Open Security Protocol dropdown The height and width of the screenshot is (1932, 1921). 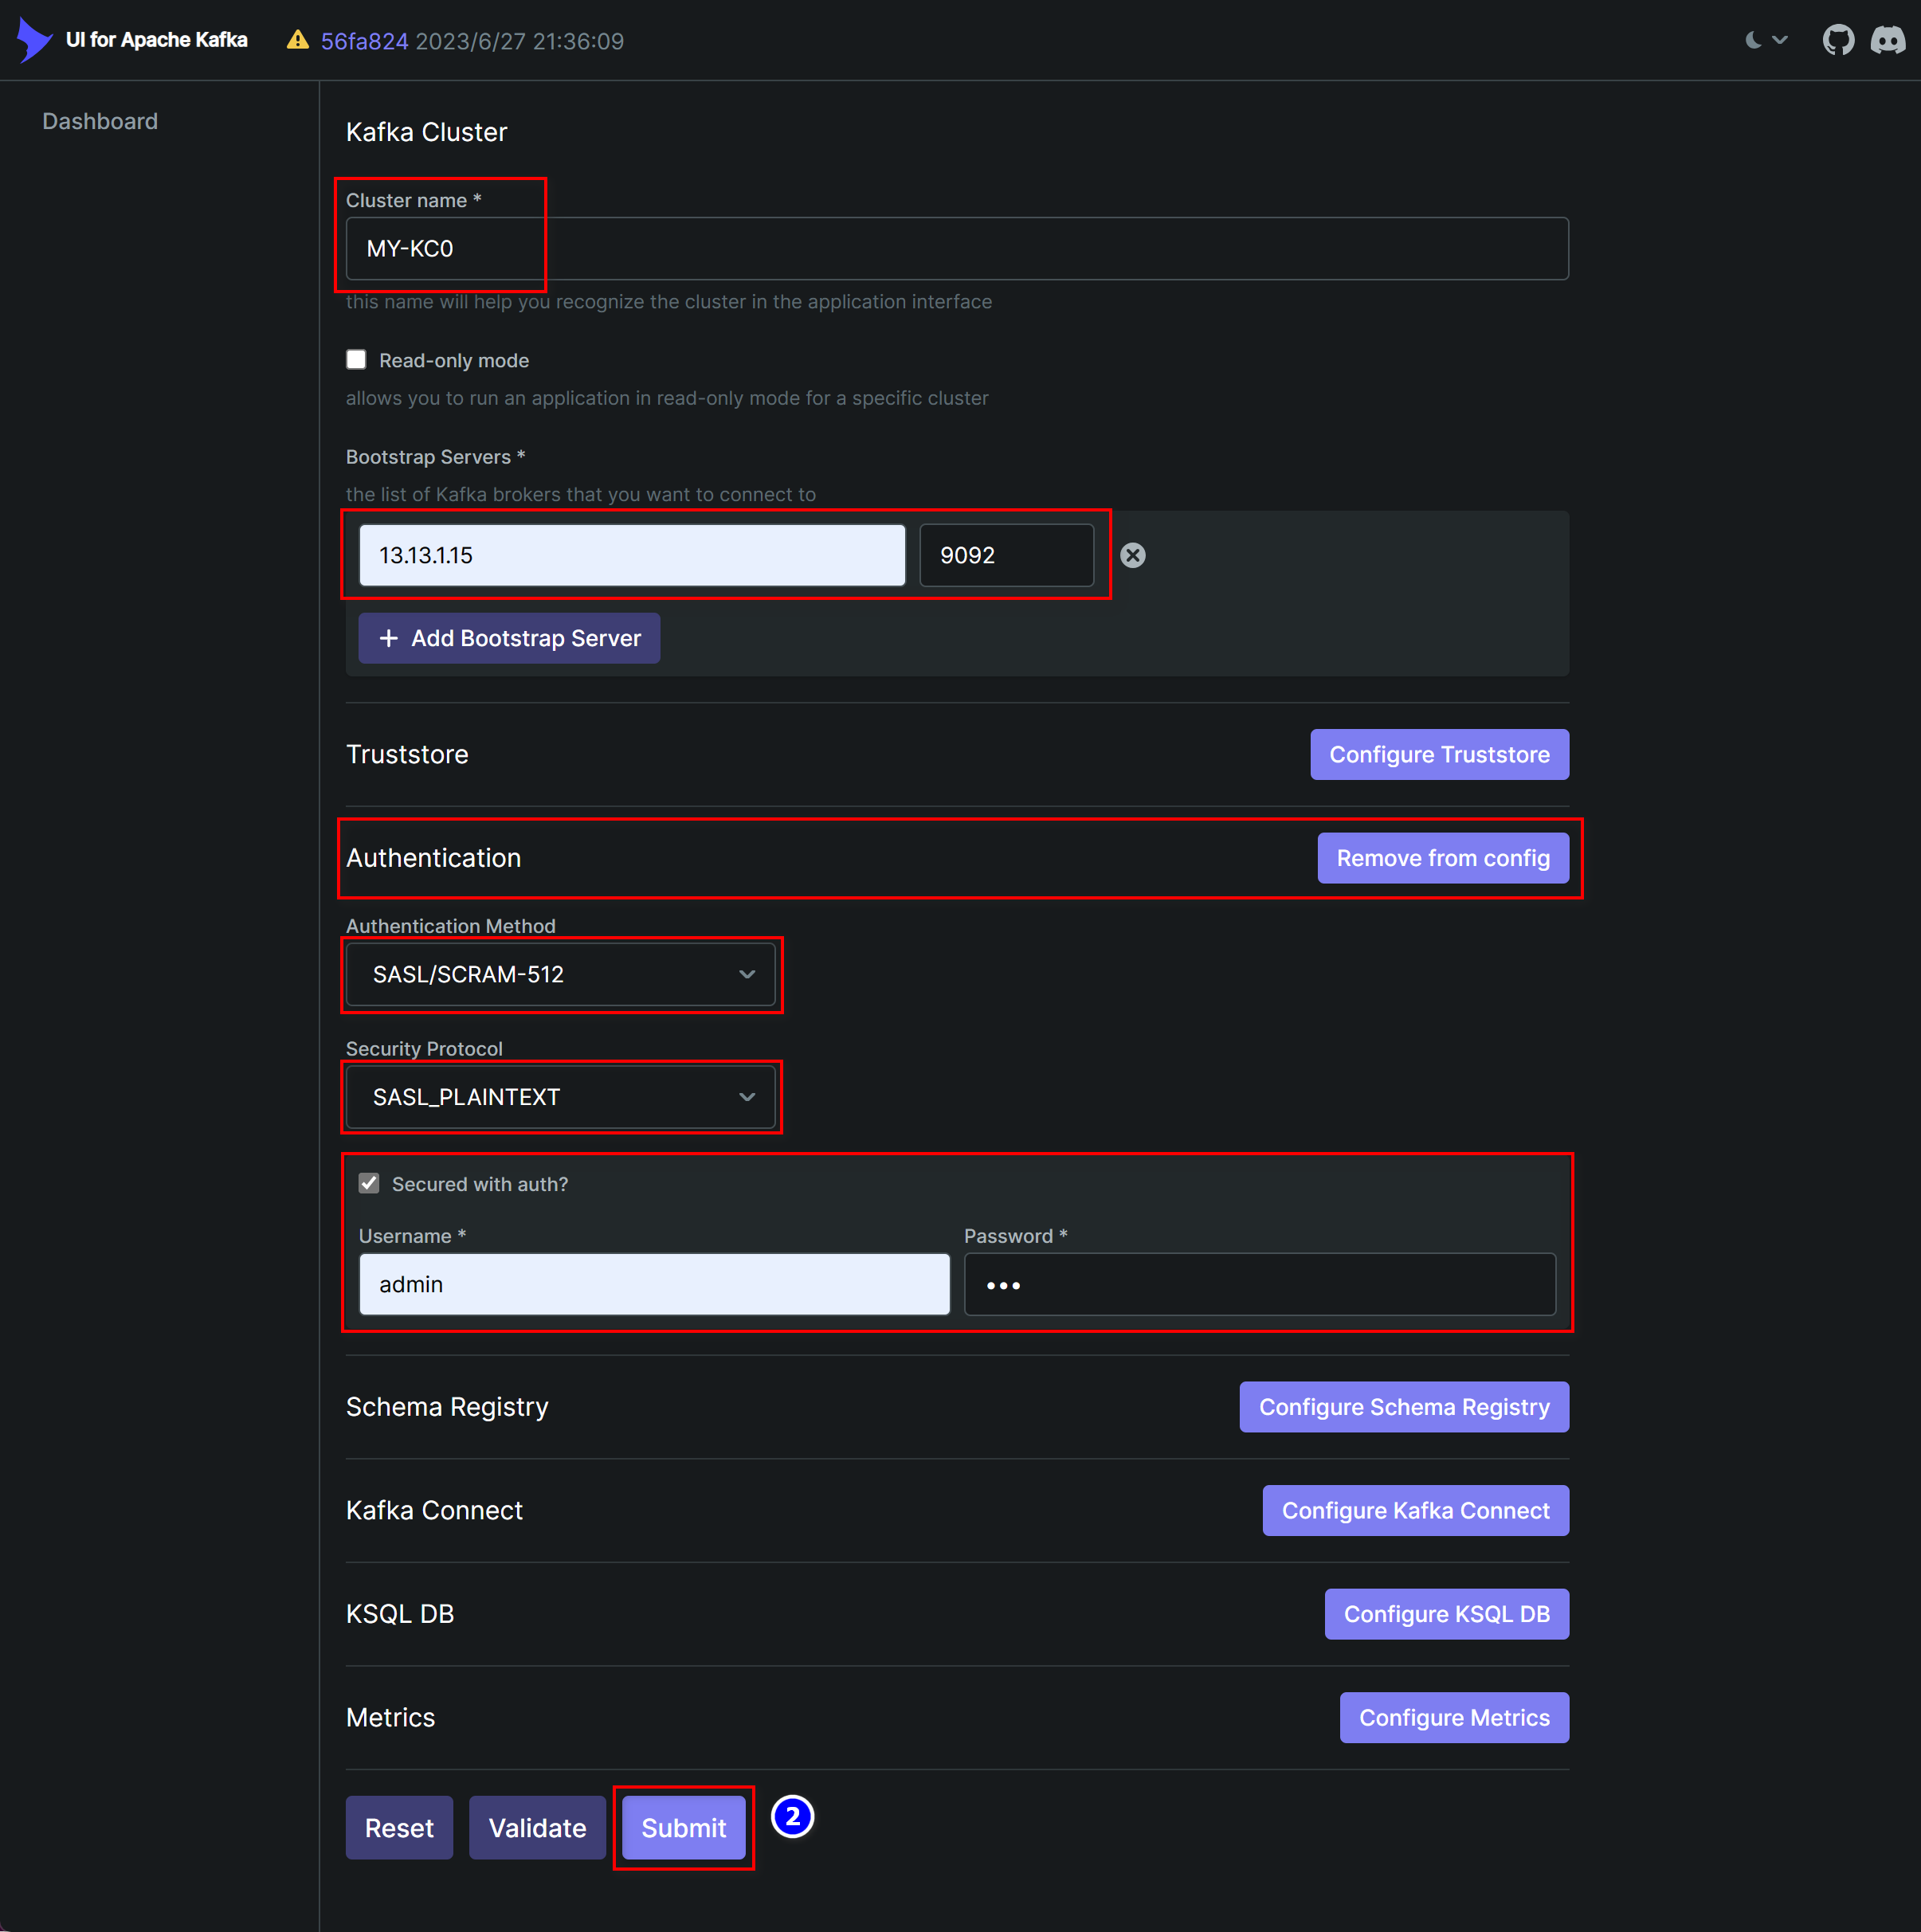[x=561, y=1097]
